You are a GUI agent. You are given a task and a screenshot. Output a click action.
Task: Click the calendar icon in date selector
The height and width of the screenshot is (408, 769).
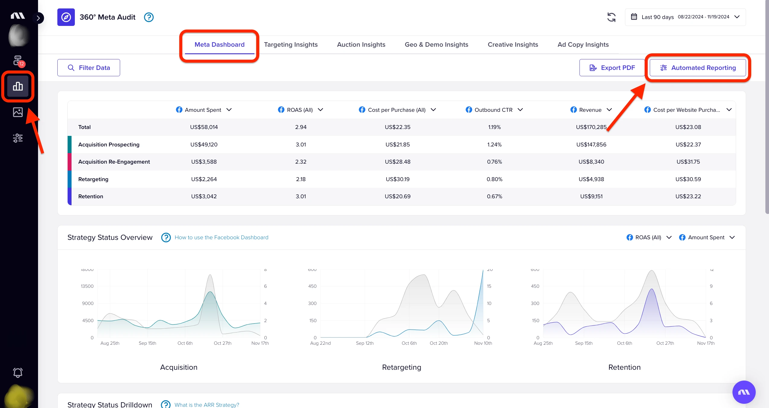pos(634,17)
